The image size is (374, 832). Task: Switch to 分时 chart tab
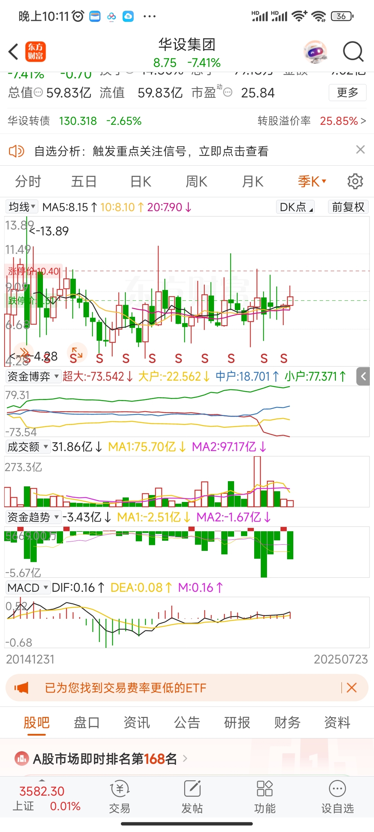pos(28,181)
